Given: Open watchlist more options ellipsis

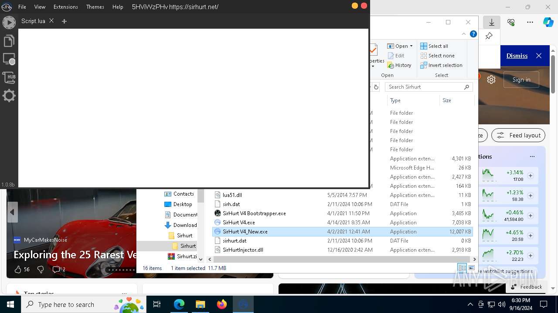Looking at the screenshot, I should point(532,156).
